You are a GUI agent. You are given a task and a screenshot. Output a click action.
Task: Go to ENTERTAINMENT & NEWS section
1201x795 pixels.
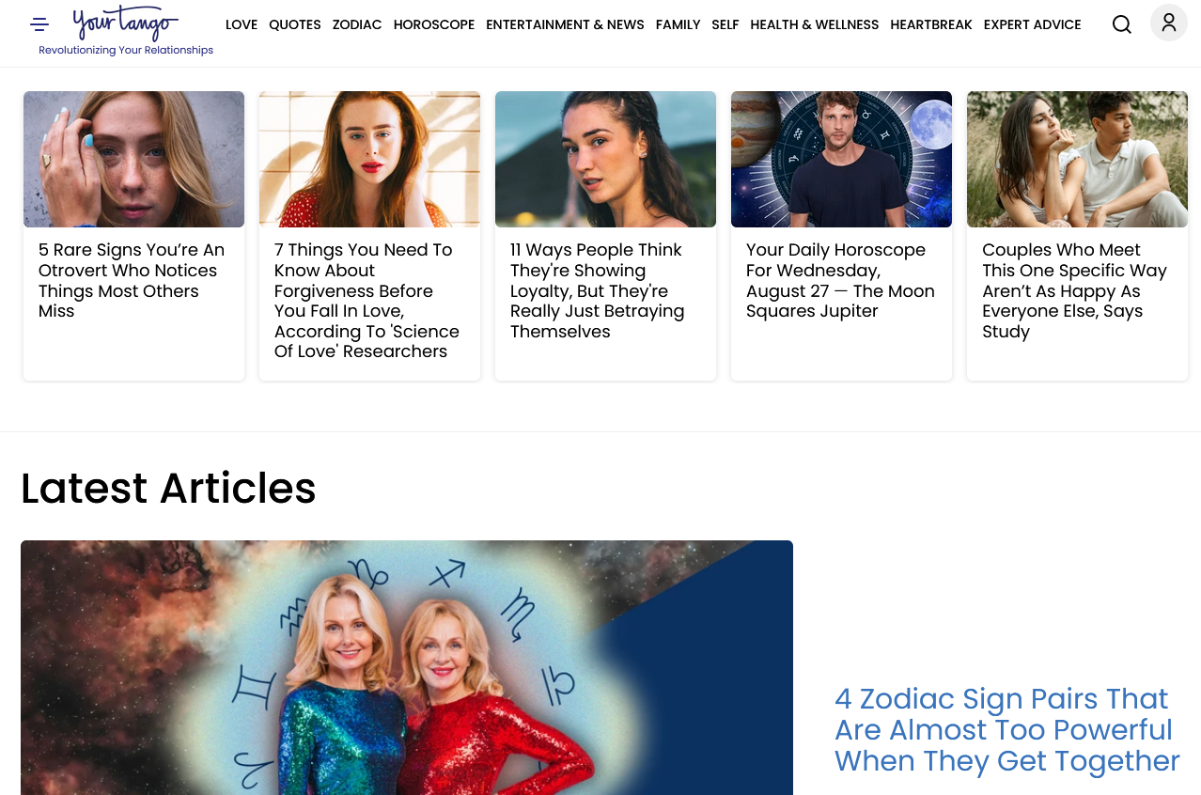(565, 24)
